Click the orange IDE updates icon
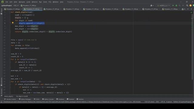 pos(190,5)
